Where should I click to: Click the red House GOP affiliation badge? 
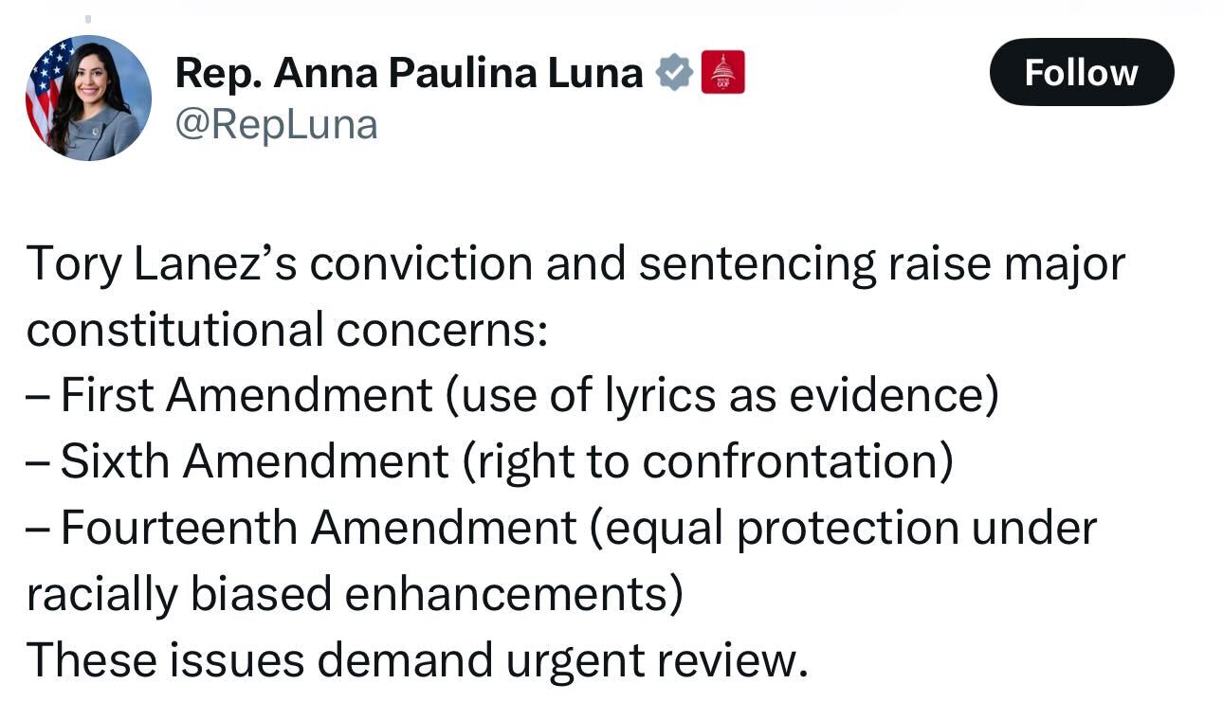point(722,73)
